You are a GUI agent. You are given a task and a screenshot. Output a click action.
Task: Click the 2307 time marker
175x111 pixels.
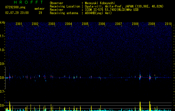click(119, 24)
